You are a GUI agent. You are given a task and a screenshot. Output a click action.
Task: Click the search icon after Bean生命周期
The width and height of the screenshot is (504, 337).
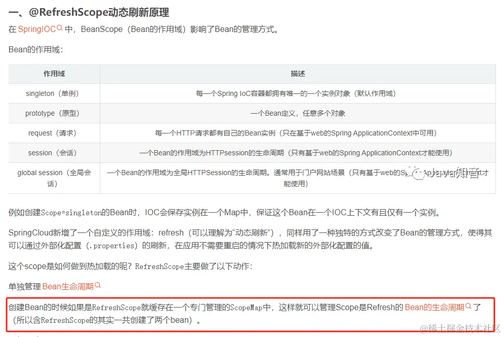tap(98, 285)
